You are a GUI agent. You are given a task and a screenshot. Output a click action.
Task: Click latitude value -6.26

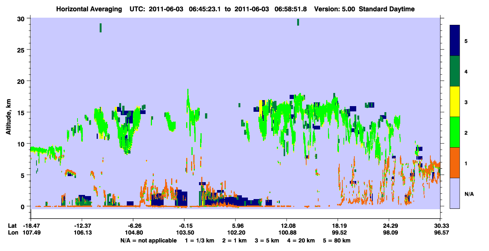click(134, 226)
